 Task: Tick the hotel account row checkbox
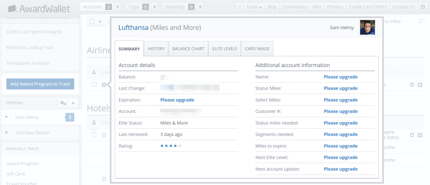click(94, 135)
